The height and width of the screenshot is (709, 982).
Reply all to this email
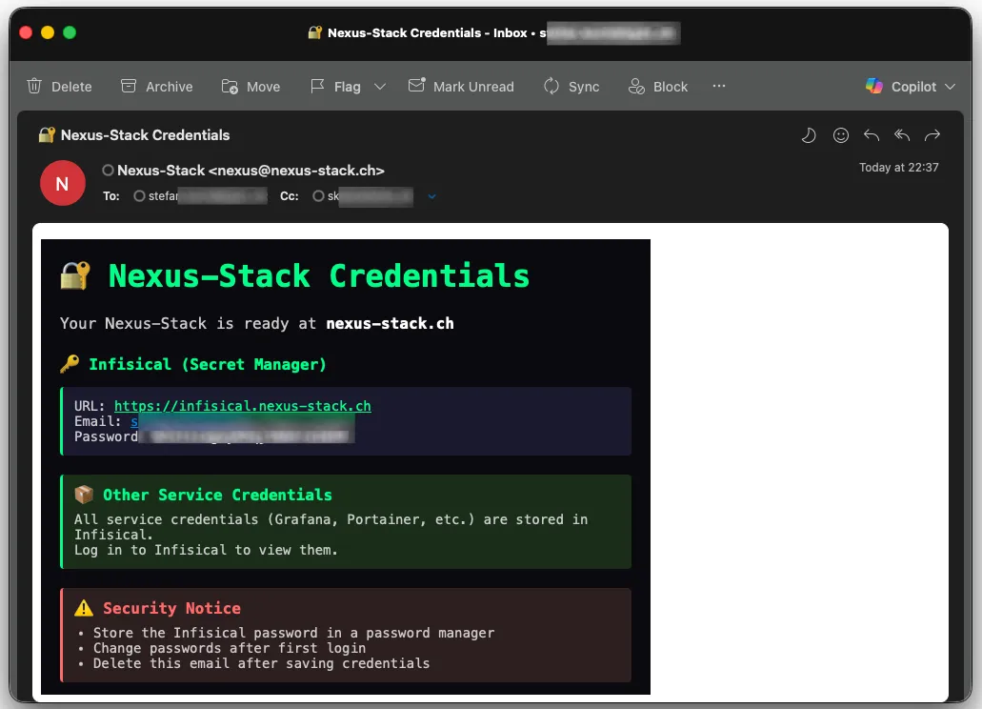pyautogui.click(x=902, y=135)
